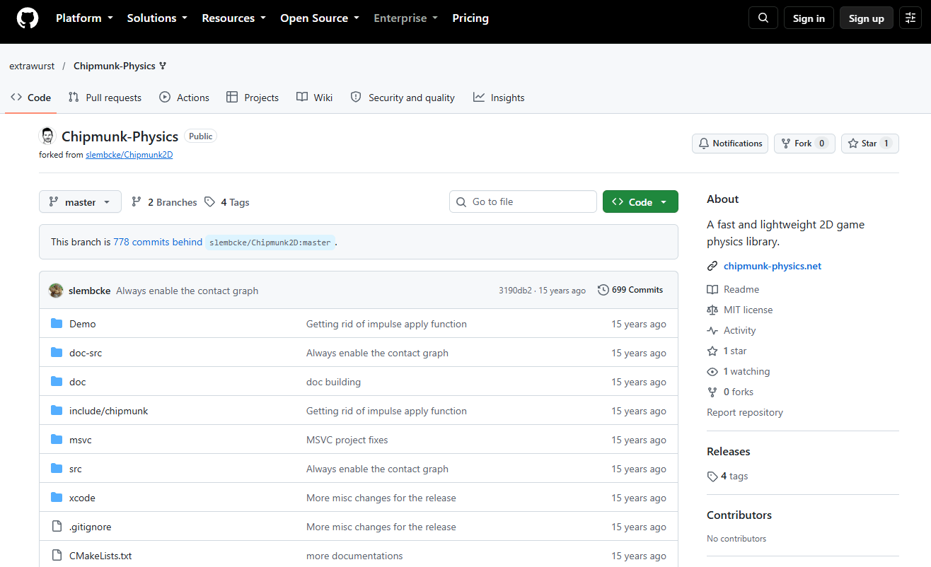Expand the Solutions menu in header
Image resolution: width=931 pixels, height=567 pixels.
[x=157, y=18]
